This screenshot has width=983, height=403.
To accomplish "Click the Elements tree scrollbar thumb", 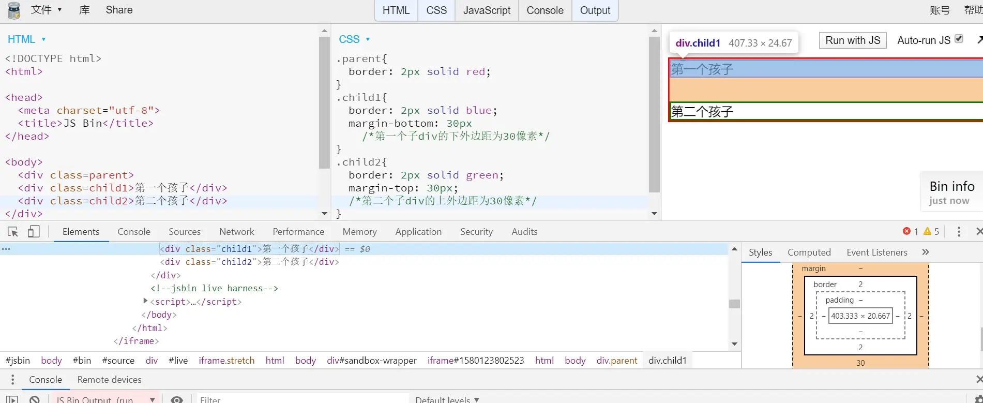I will (734, 304).
